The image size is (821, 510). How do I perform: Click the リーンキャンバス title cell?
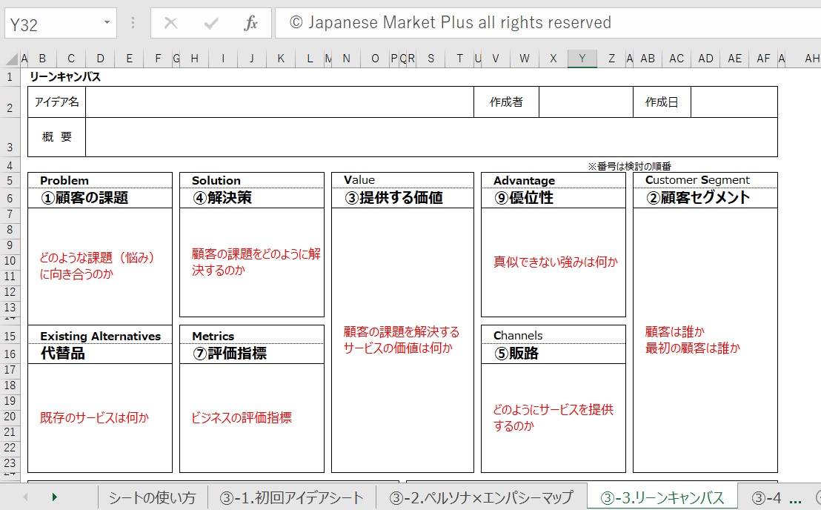pyautogui.click(x=65, y=76)
